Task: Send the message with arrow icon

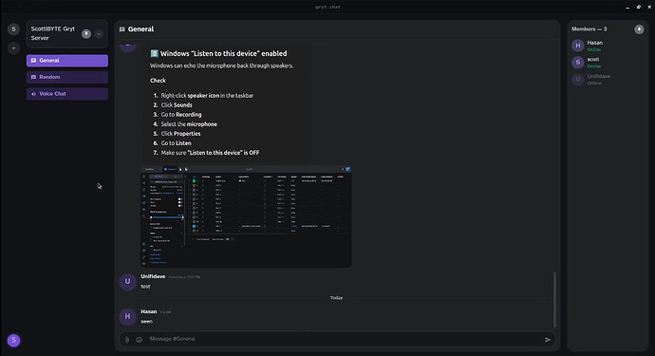Action: [548, 339]
